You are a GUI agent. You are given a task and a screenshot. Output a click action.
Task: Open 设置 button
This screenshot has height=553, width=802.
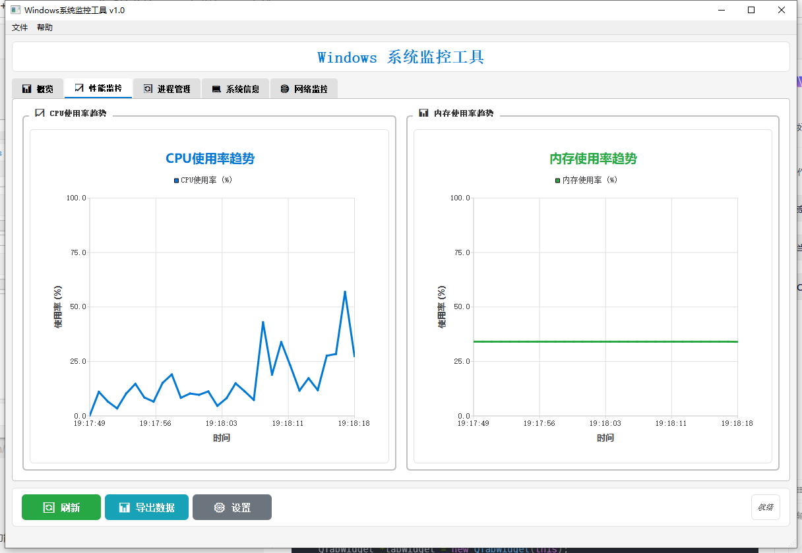[232, 508]
